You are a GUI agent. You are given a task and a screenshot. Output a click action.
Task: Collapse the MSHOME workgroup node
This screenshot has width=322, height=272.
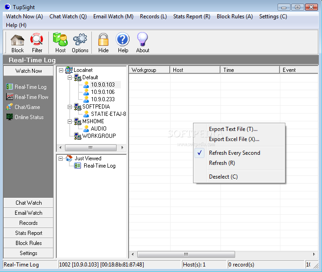click(70, 121)
